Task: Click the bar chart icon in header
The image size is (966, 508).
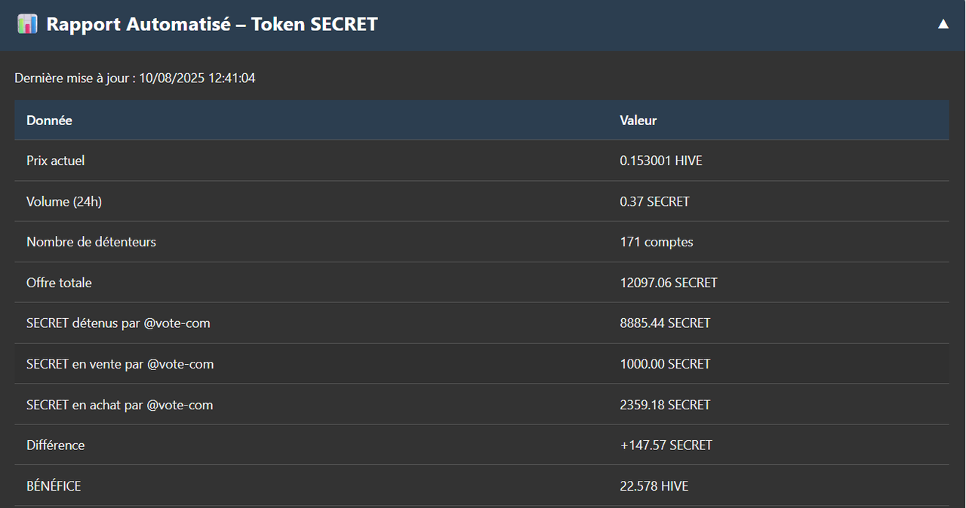Action: pos(27,24)
